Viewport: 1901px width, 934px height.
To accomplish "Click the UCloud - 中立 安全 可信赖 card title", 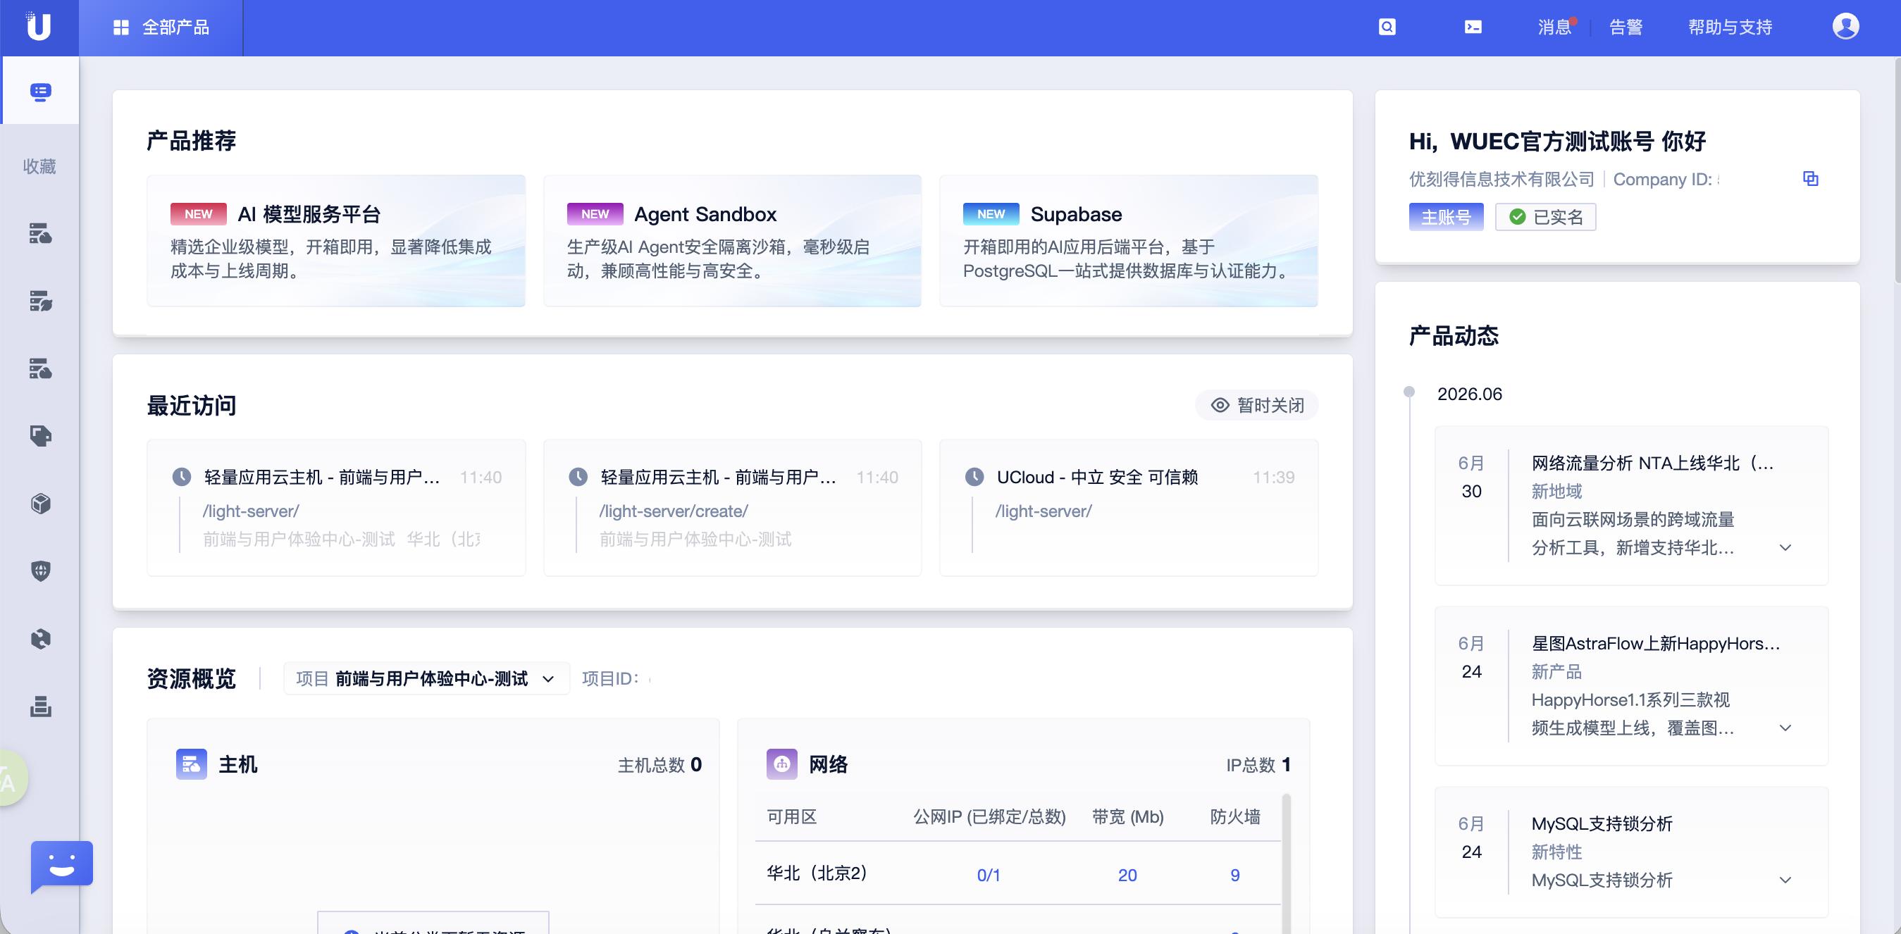I will (1096, 478).
